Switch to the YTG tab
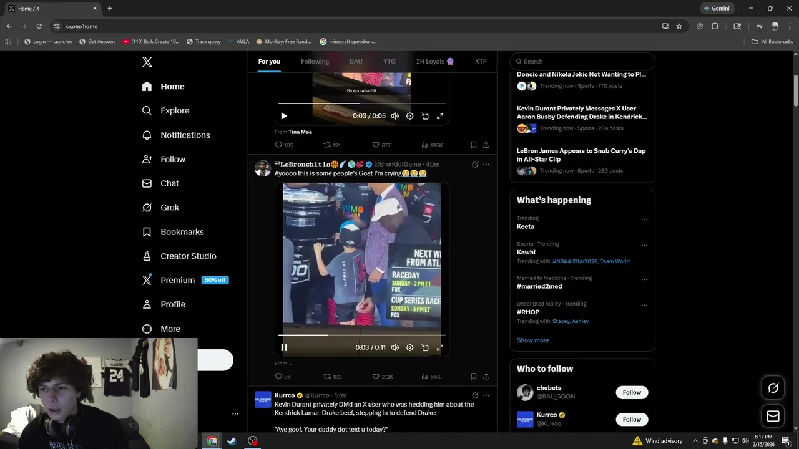The width and height of the screenshot is (799, 449). click(390, 61)
